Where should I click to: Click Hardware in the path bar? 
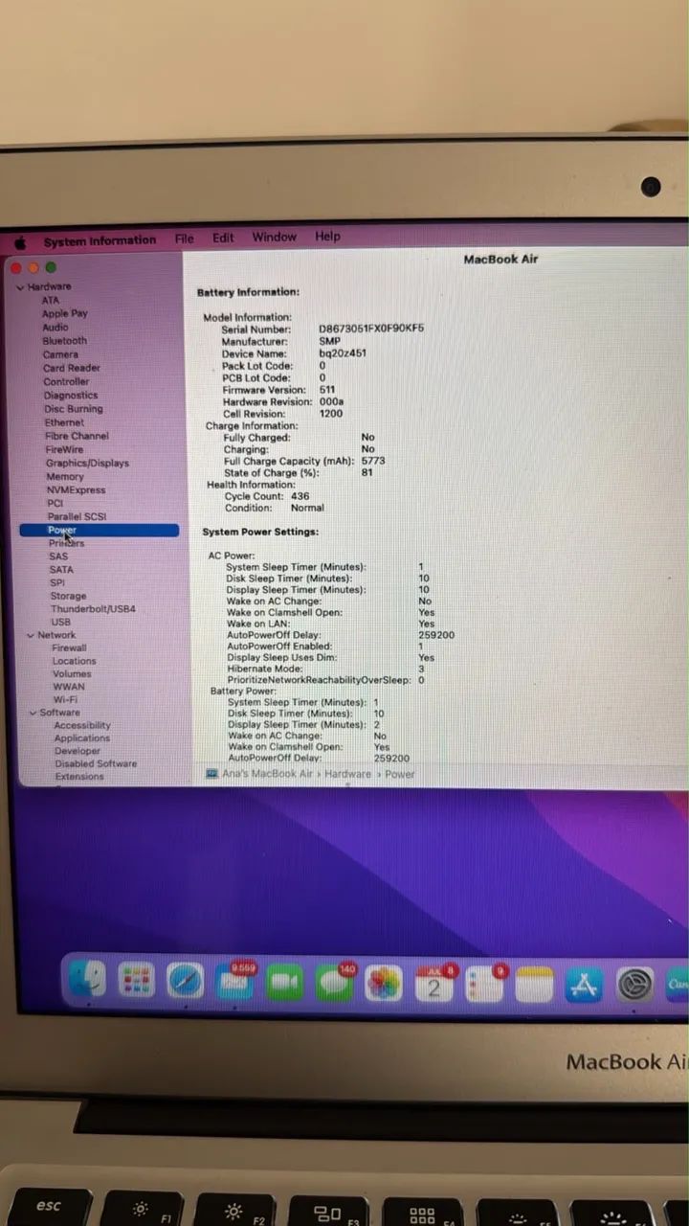(x=348, y=774)
